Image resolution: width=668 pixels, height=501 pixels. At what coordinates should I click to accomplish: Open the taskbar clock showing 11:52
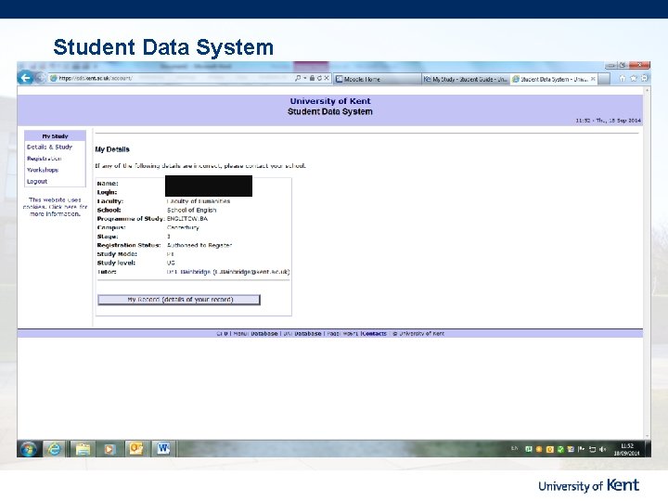tap(626, 449)
